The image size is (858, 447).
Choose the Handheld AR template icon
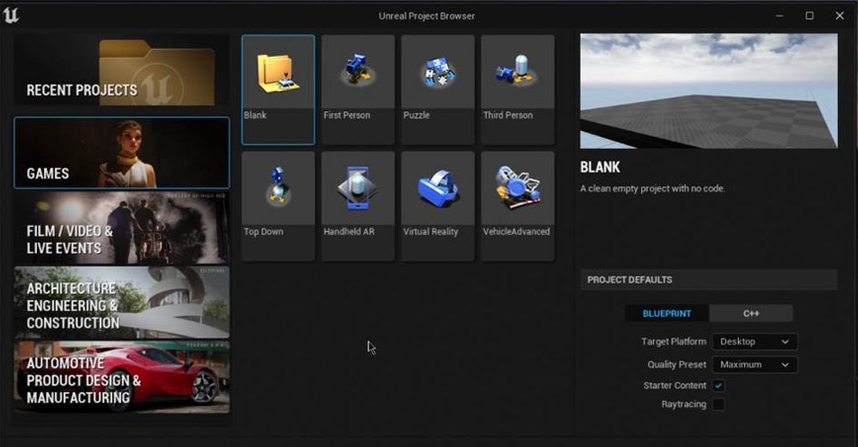(358, 188)
